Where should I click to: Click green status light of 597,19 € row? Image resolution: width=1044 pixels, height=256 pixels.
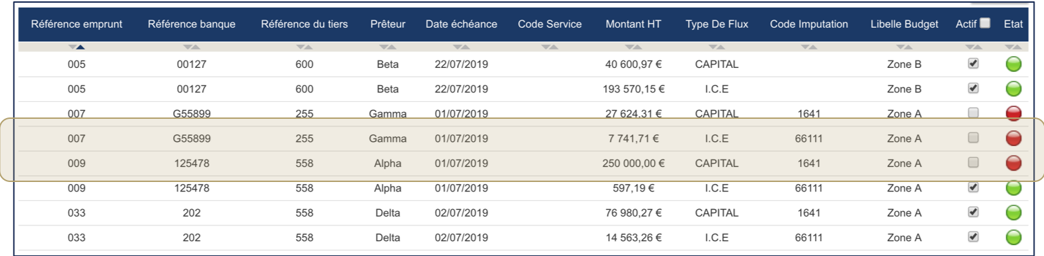[x=1013, y=188]
